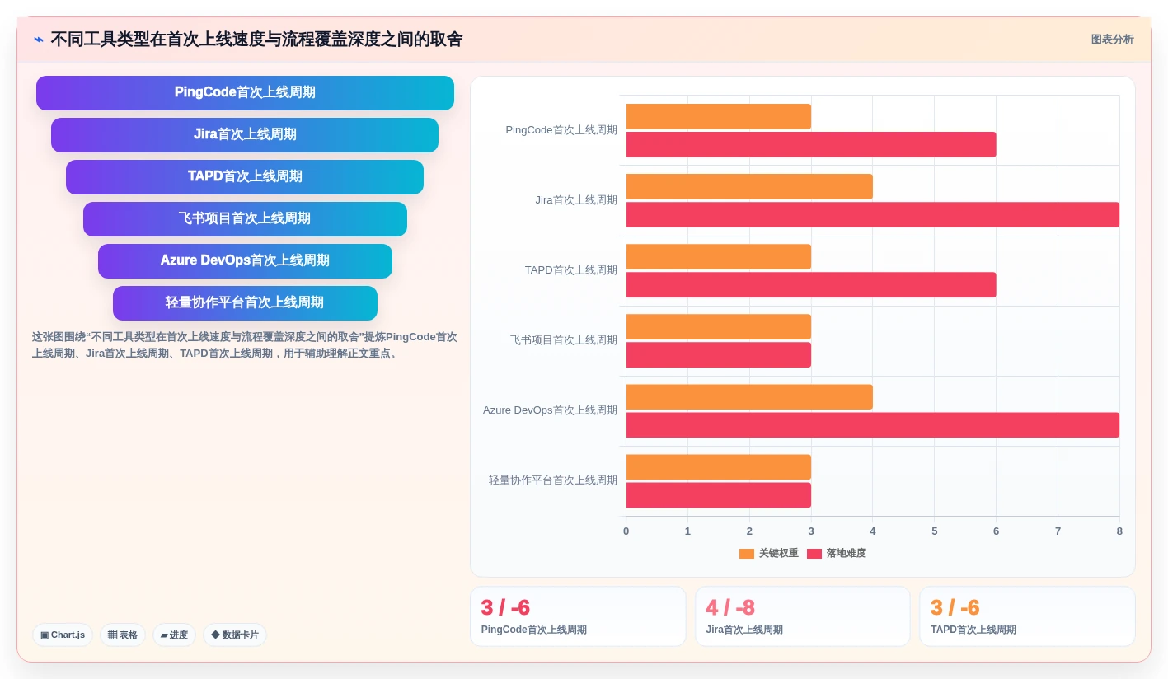This screenshot has width=1168, height=679.
Task: Click the orange PingCode关键权重 bar
Action: point(719,116)
